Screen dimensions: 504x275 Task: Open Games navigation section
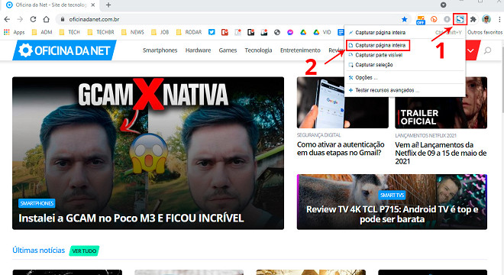(x=228, y=50)
